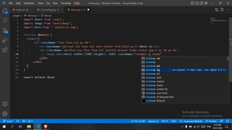Click Prettier status bar item
232x130 pixels.
pyautogui.click(x=211, y=121)
